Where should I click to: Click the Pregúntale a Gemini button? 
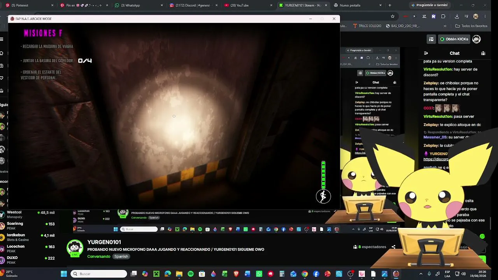point(429,5)
